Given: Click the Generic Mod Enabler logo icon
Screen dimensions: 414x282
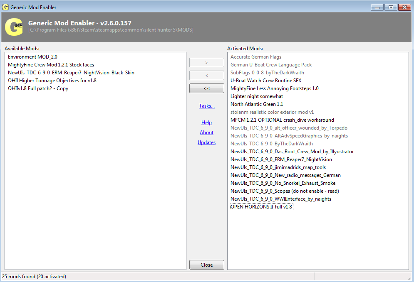Looking at the screenshot, I should [14, 27].
